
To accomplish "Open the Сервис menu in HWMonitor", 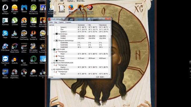I will (61, 22).
